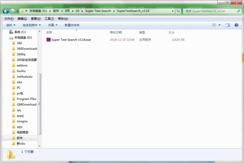Click the folder icon in the address bar
The height and width of the screenshot is (163, 244).
[x=22, y=11]
